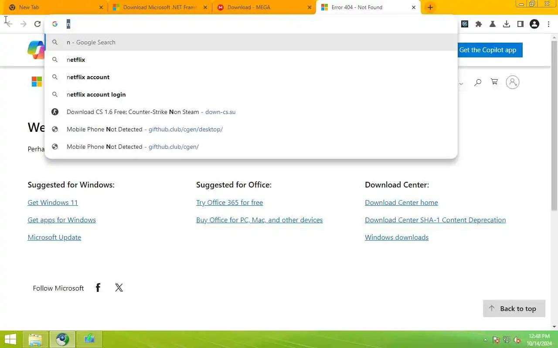Close the New Tab tab
The height and width of the screenshot is (348, 558).
(101, 7)
